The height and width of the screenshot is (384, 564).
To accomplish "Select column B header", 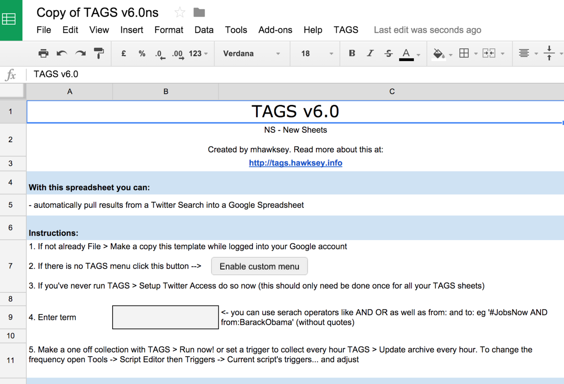I will pos(166,91).
